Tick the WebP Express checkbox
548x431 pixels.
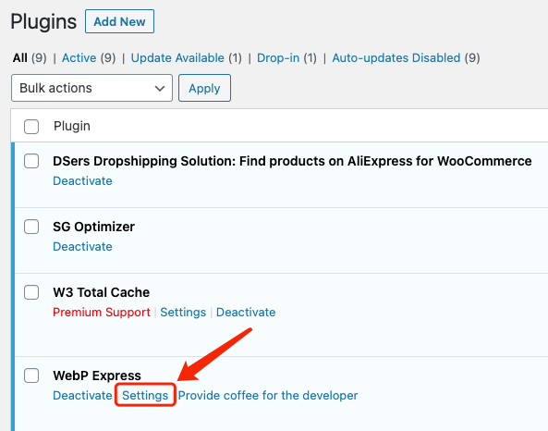point(31,376)
